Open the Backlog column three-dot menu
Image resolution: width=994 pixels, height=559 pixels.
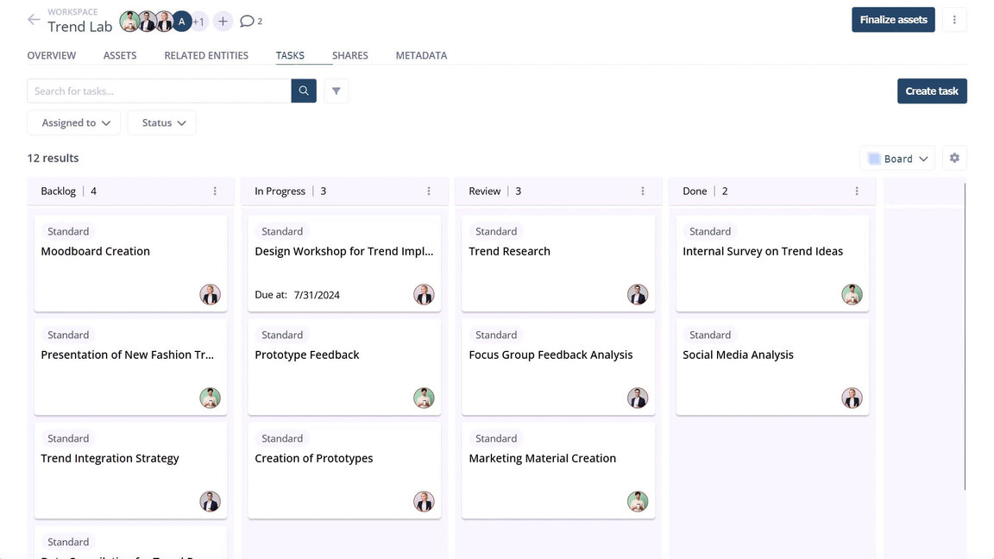[x=215, y=192]
